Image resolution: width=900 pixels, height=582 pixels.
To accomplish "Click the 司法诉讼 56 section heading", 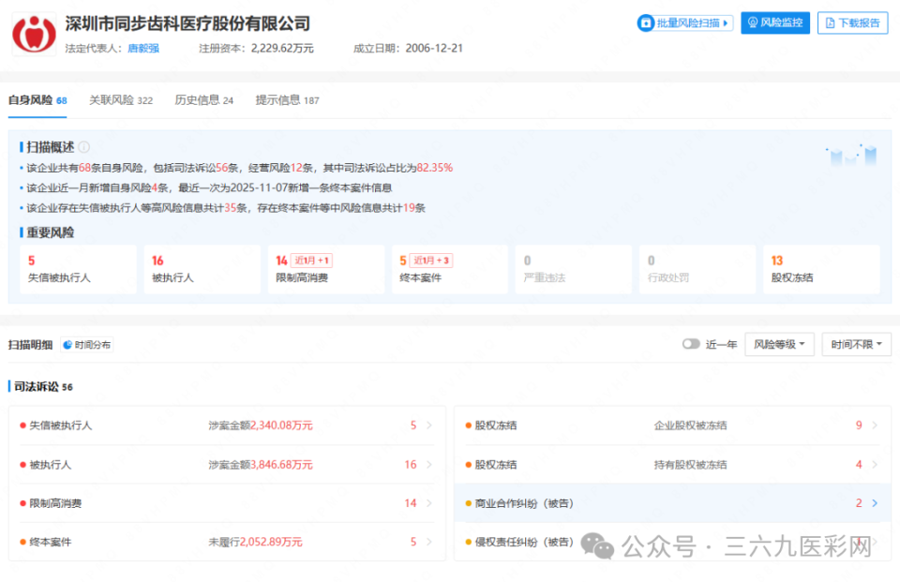I will click(x=44, y=387).
